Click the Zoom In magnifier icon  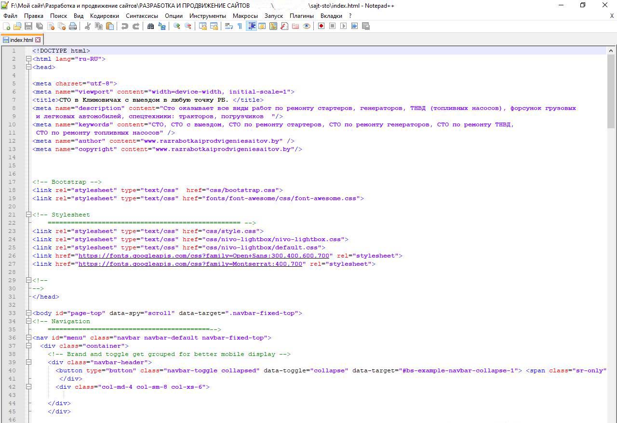pos(177,26)
